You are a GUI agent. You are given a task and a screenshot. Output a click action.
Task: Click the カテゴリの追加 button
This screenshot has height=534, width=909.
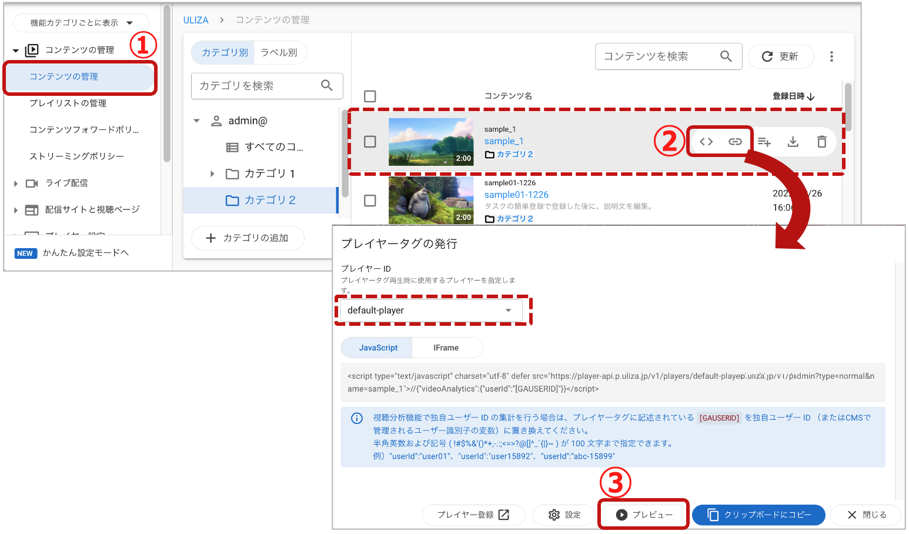[x=248, y=238]
